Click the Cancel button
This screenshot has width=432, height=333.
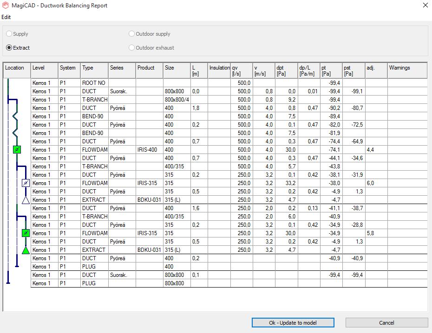tap(386, 322)
